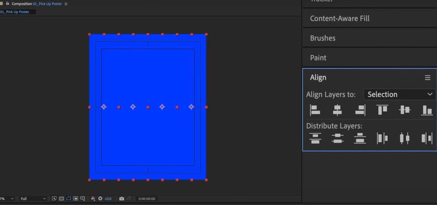Click the rightmost diamond point on the blue layer
The width and height of the screenshot is (437, 205).
click(x=191, y=107)
